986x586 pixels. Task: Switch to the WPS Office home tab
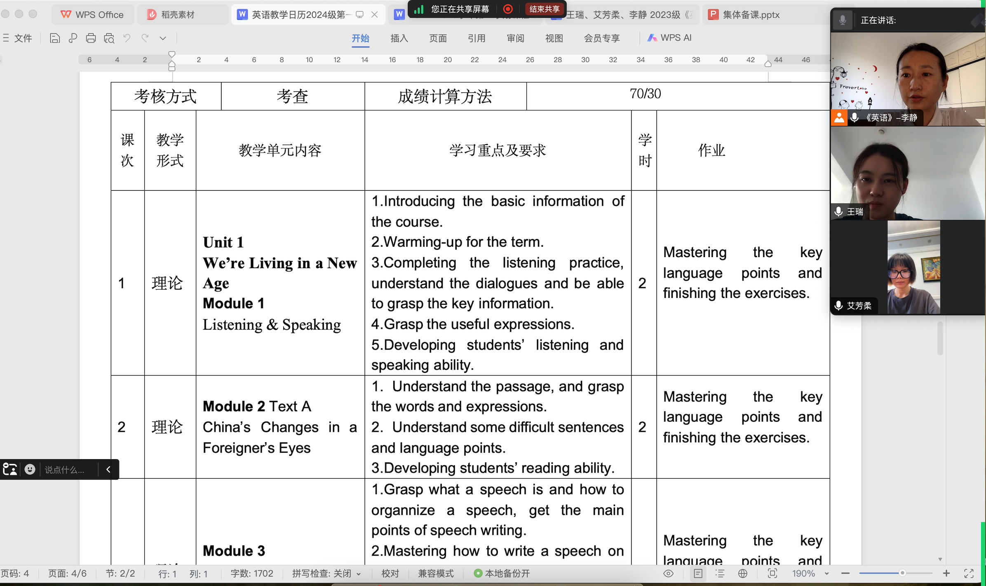pos(92,15)
